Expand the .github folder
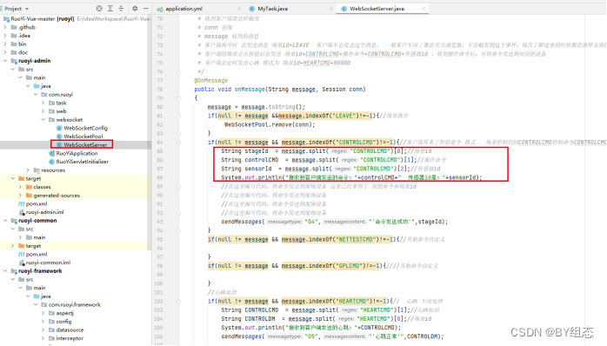 pos(5,27)
